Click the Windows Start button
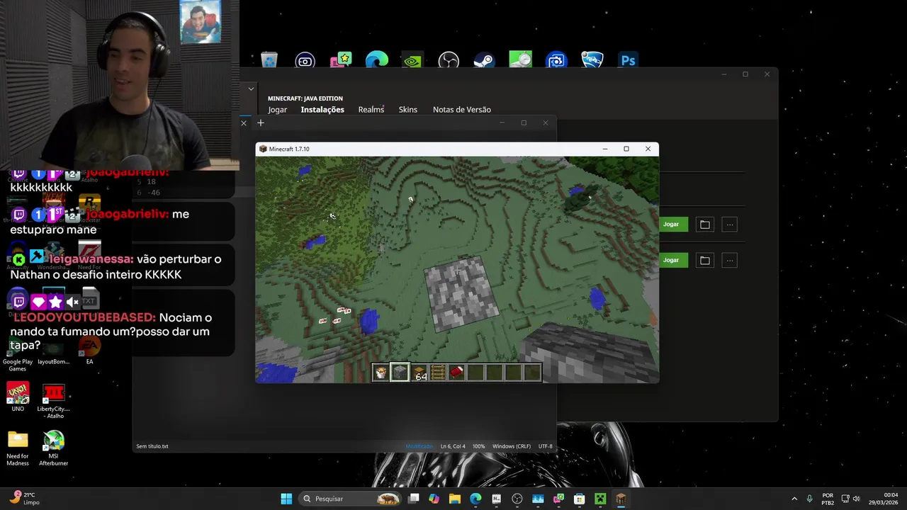The width and height of the screenshot is (907, 510). coord(286,499)
